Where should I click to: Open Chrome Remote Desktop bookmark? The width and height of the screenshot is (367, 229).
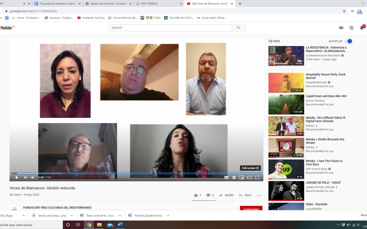(x=122, y=18)
